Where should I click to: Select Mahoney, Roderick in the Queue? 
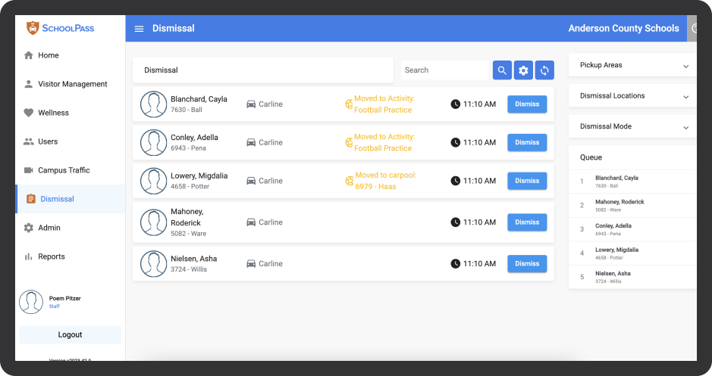point(619,205)
